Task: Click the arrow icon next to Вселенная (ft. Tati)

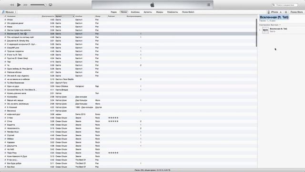Action: (x=25, y=34)
